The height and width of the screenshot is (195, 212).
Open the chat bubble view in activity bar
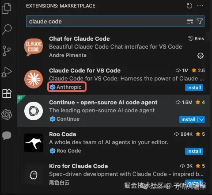7,135
